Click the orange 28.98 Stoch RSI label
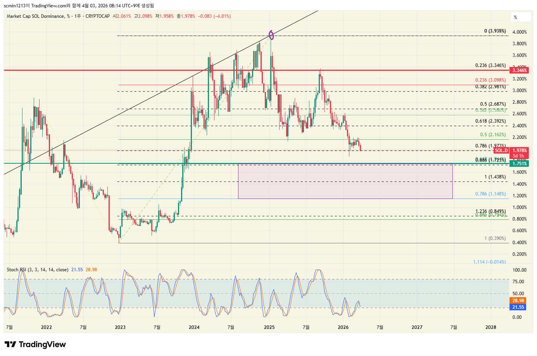 click(518, 301)
